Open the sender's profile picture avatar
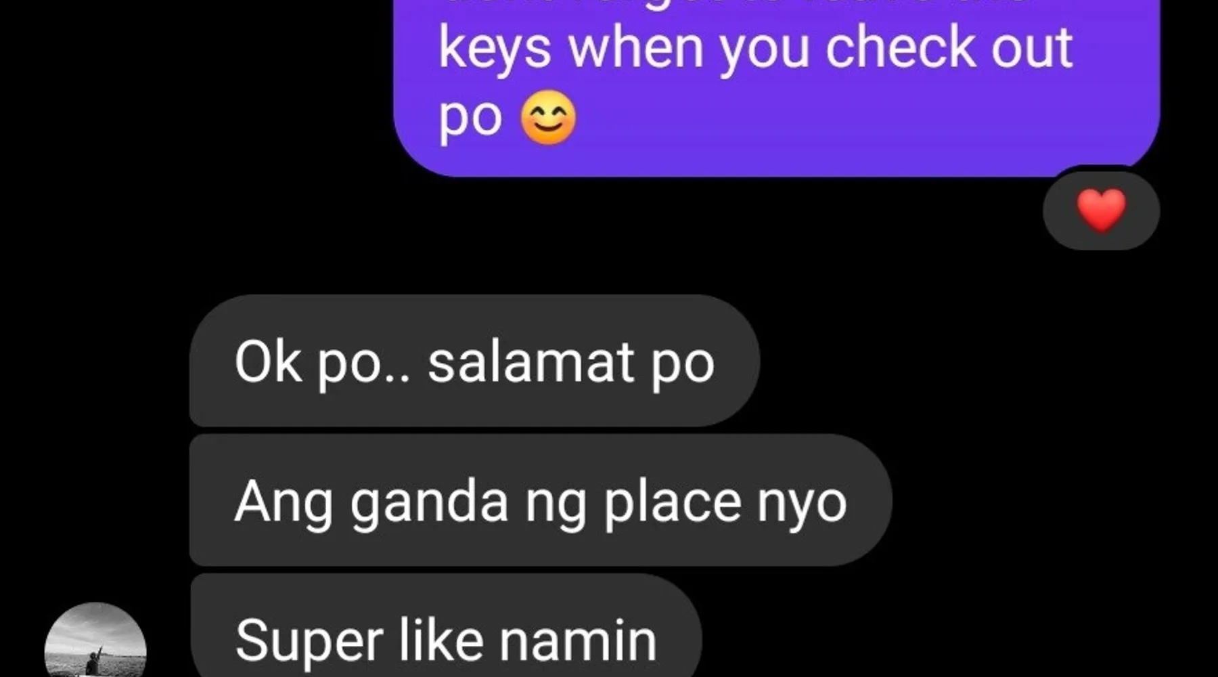The height and width of the screenshot is (677, 1218). click(x=95, y=640)
